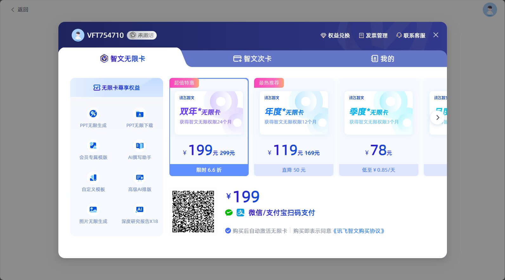
Task: Click the Alipay icon
Action: (x=240, y=213)
